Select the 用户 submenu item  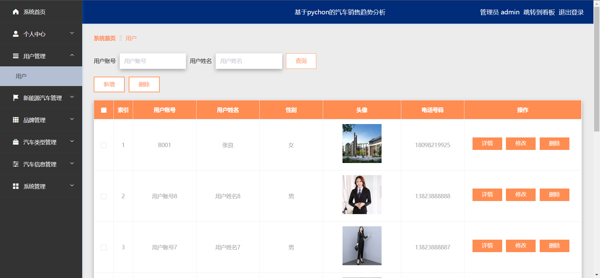coord(41,76)
